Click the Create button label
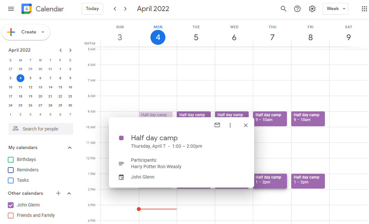369x224 pixels. (x=29, y=32)
